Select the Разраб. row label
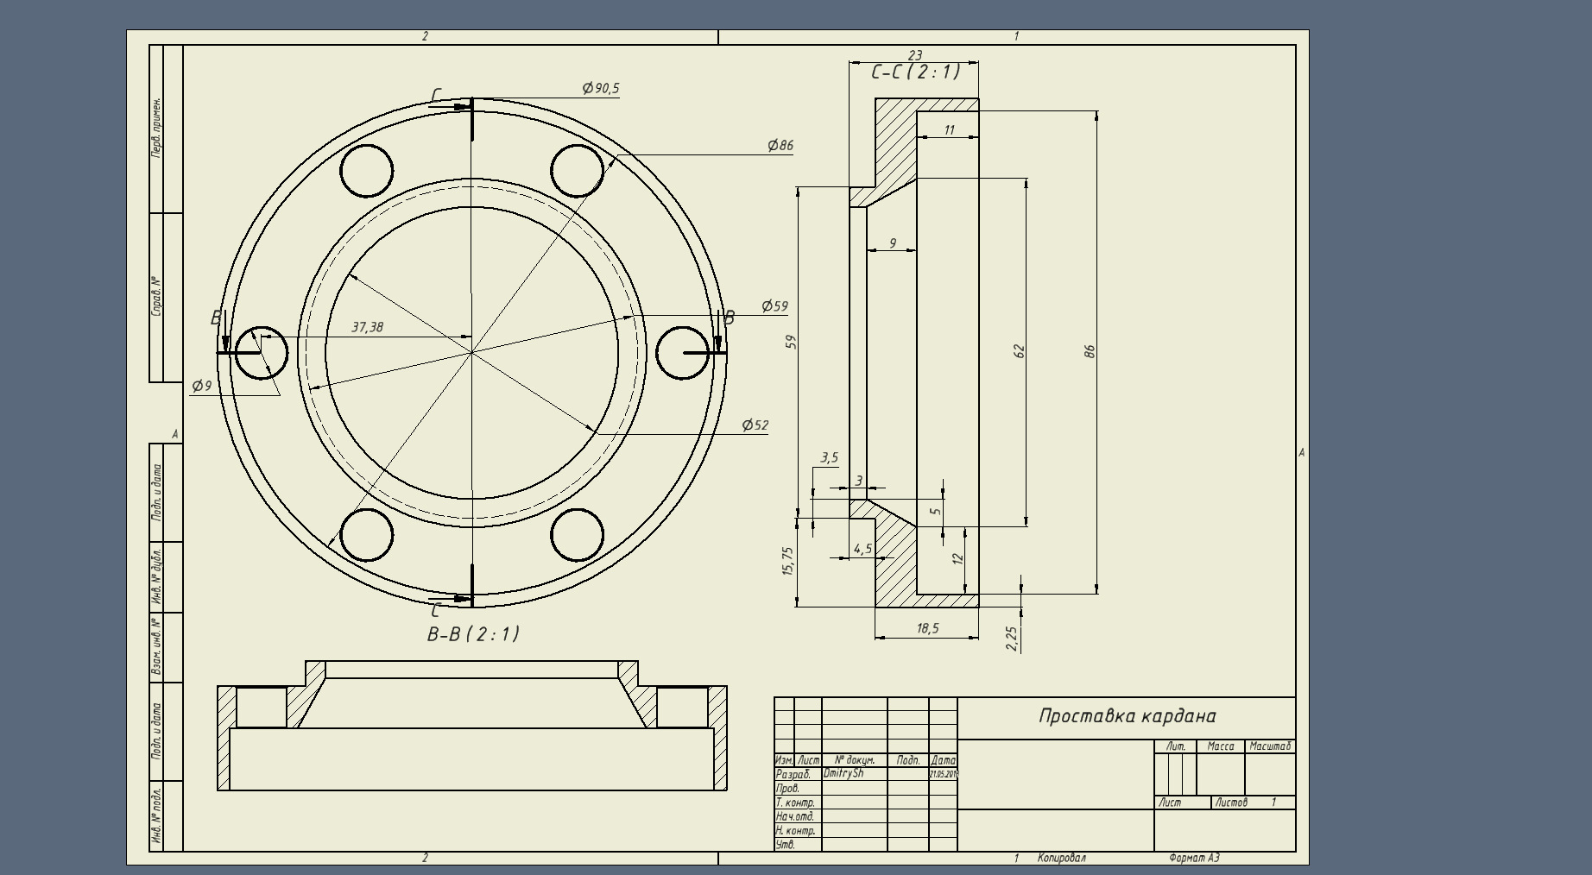The image size is (1592, 875). (793, 775)
